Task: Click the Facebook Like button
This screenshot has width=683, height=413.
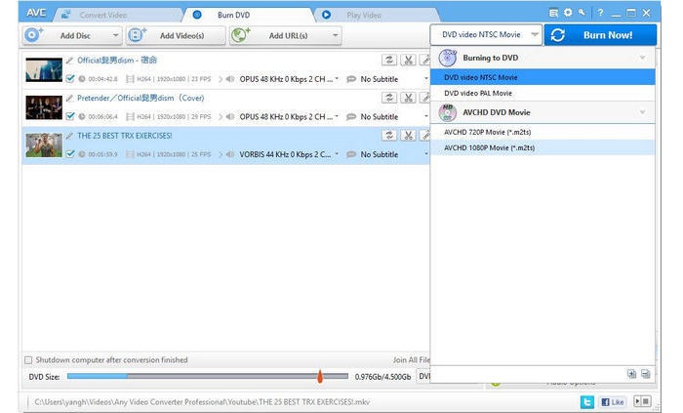Action: (x=613, y=401)
